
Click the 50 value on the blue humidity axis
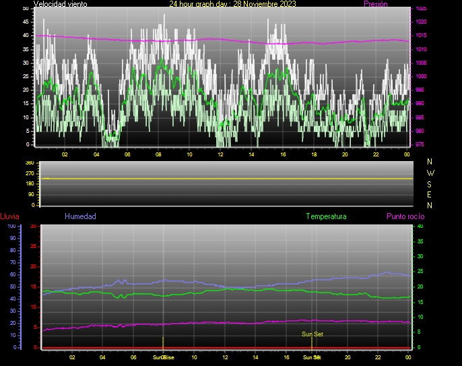13,286
